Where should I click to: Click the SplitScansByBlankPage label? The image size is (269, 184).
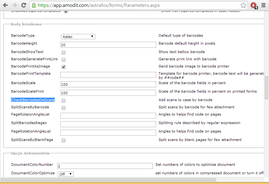32,140
